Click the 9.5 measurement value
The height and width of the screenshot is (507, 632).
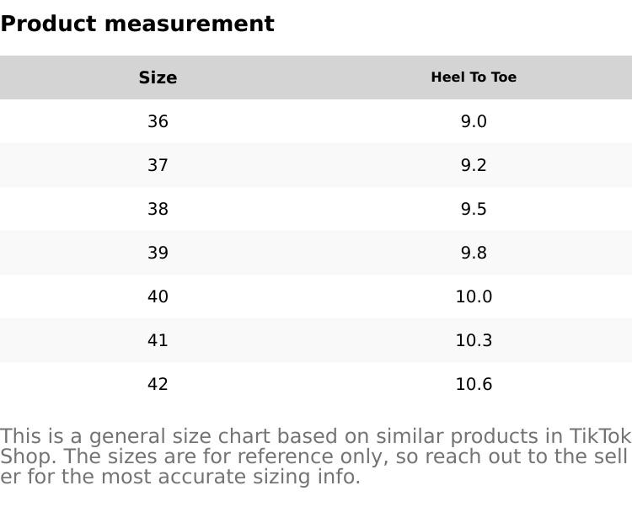point(474,209)
